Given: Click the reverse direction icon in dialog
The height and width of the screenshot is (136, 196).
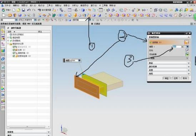Looking at the screenshot, I should point(187,50).
